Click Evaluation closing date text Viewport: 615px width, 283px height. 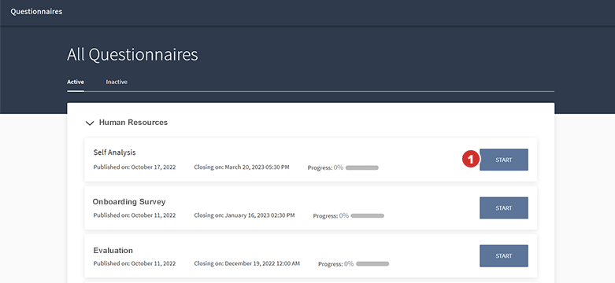(247, 263)
